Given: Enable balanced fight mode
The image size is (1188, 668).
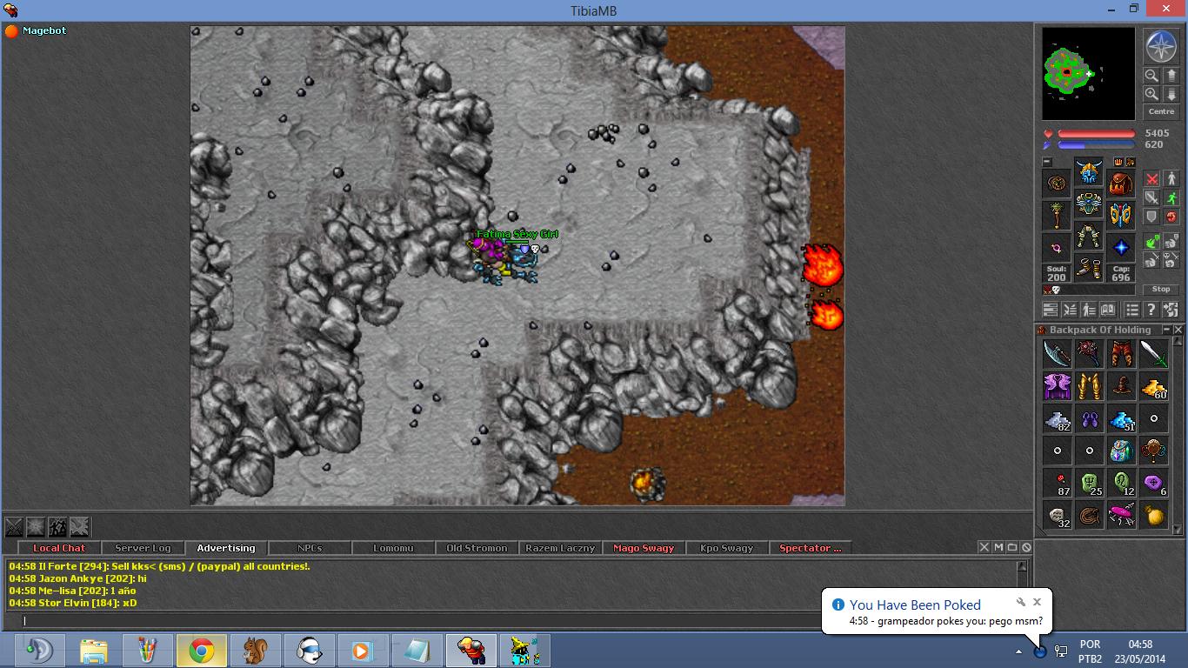Looking at the screenshot, I should pos(1151,198).
